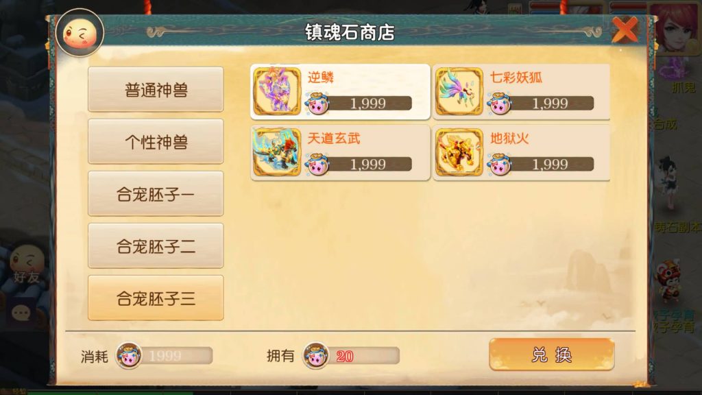
Task: Click the 兑换 exchange button
Action: (x=552, y=355)
